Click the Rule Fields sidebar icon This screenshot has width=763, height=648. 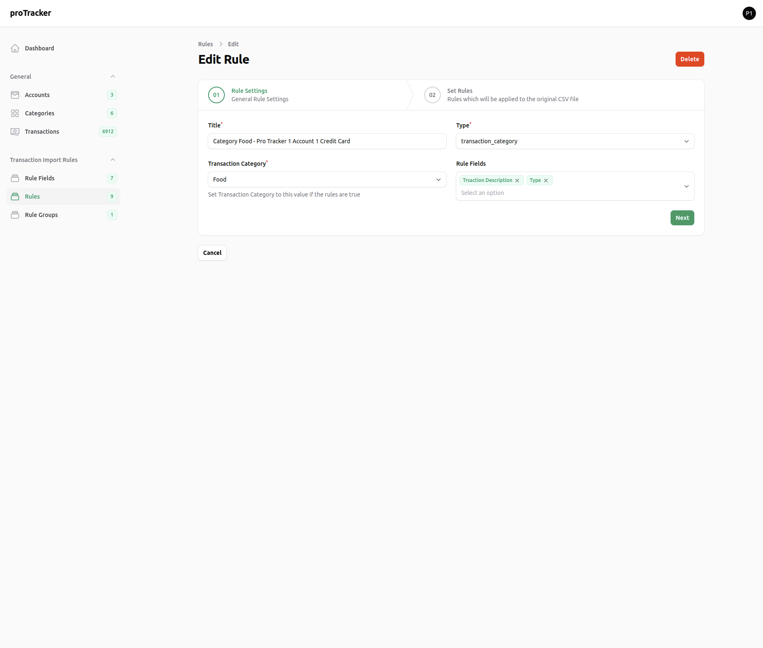[x=15, y=178]
